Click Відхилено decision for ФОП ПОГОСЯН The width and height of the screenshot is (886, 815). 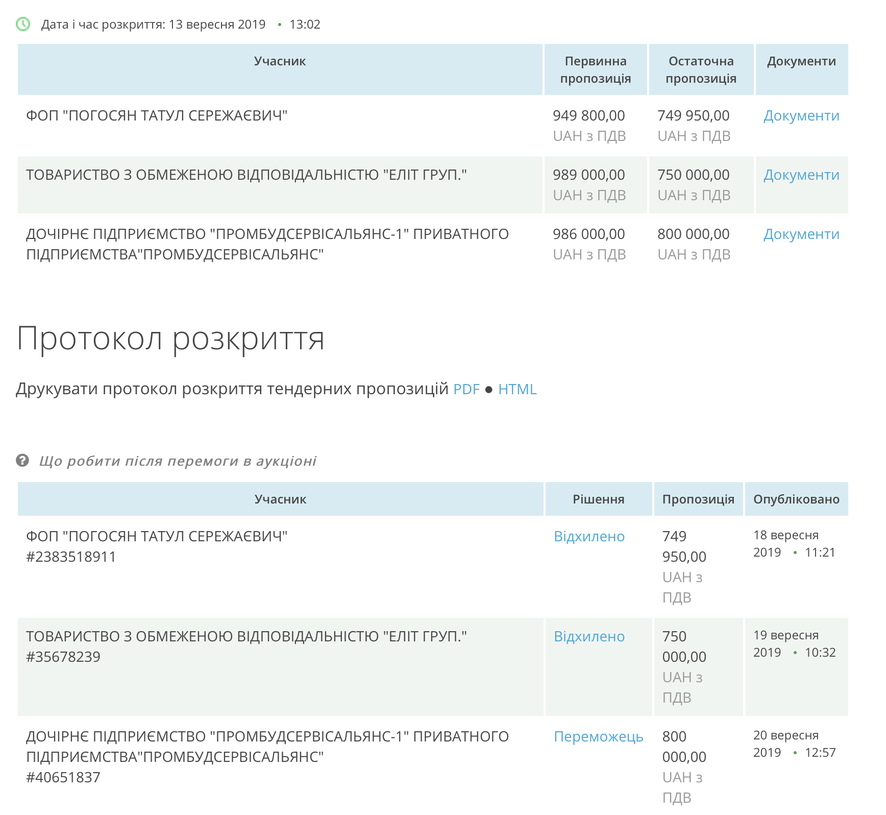[589, 537]
